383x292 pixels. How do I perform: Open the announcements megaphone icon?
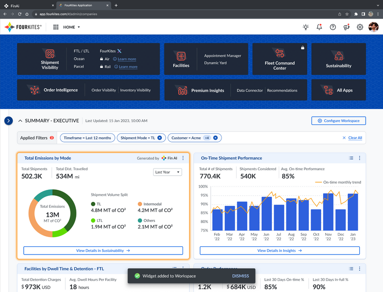tap(346, 27)
